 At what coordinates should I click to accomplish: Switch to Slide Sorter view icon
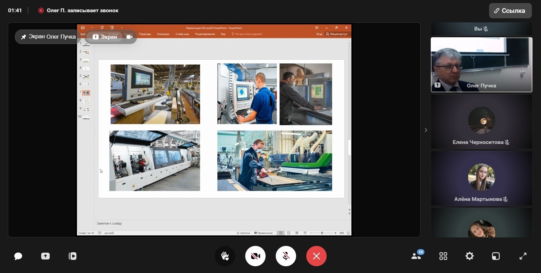(x=289, y=233)
